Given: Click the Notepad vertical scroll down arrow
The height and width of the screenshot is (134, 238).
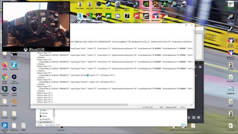Looking at the screenshot, I should click(193, 103).
